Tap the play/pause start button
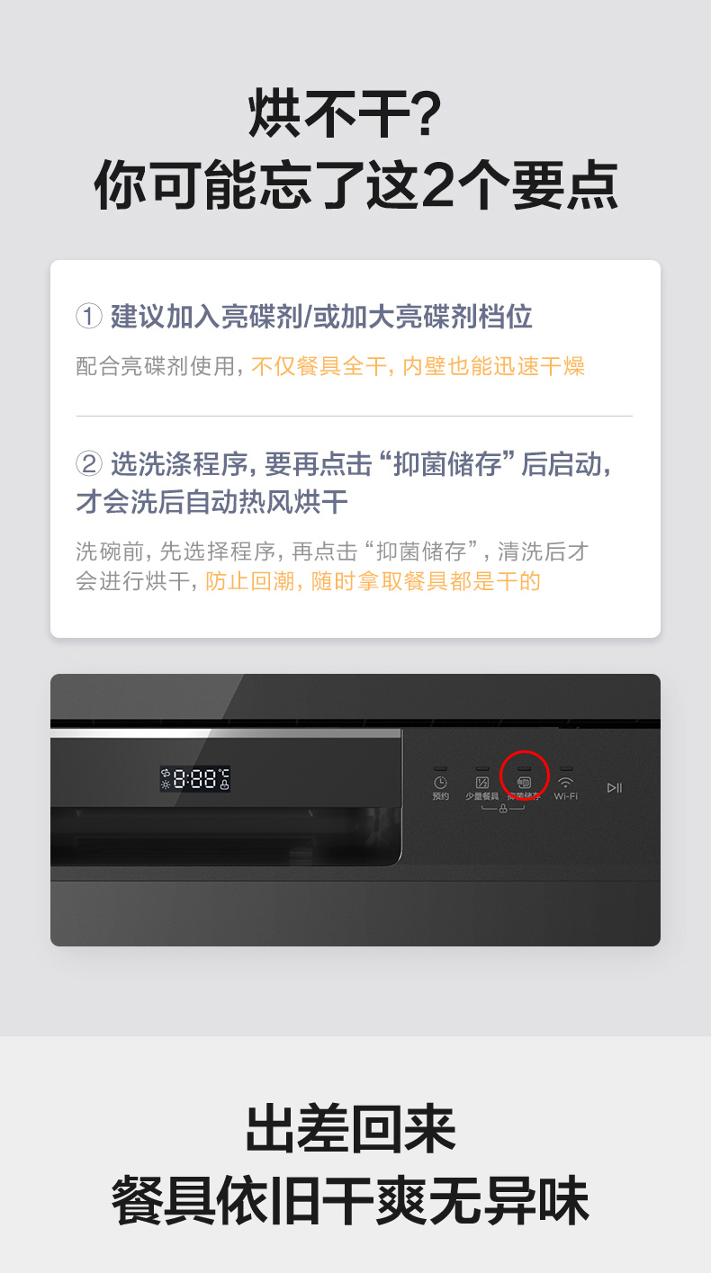Viewport: 711px width, 1273px height. pyautogui.click(x=615, y=788)
